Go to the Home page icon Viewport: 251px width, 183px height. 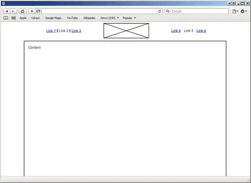tap(23, 11)
